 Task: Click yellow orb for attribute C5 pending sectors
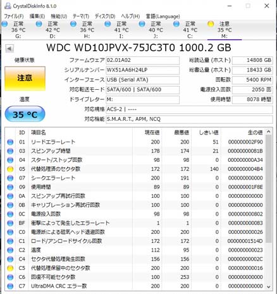10,268
